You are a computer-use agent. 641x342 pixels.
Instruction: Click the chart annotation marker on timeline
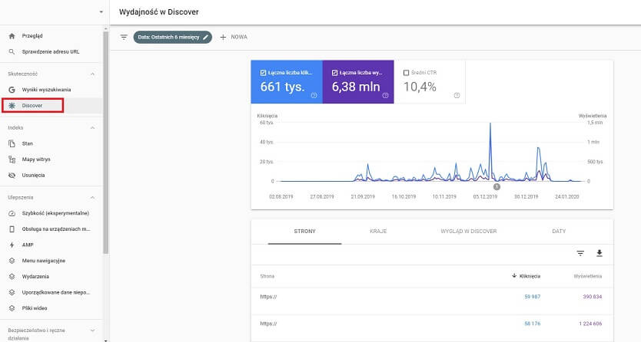497,186
